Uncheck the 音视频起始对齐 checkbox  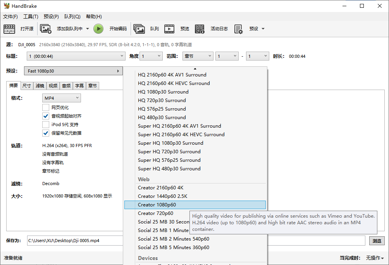pyautogui.click(x=46, y=116)
